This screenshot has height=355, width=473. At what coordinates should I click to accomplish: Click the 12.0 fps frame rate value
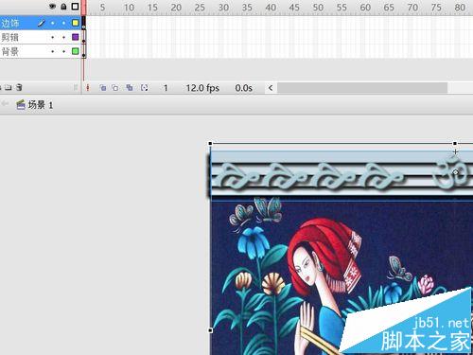click(x=202, y=88)
